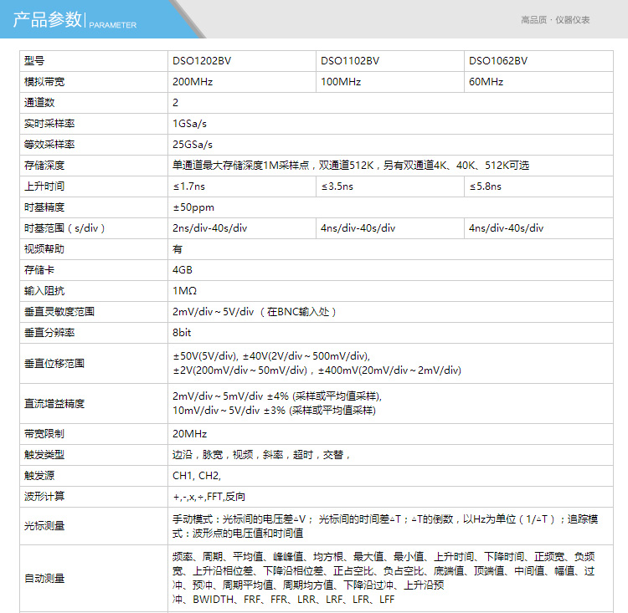Click the 8bit vertical resolution value
The image size is (628, 613).
pos(183,333)
